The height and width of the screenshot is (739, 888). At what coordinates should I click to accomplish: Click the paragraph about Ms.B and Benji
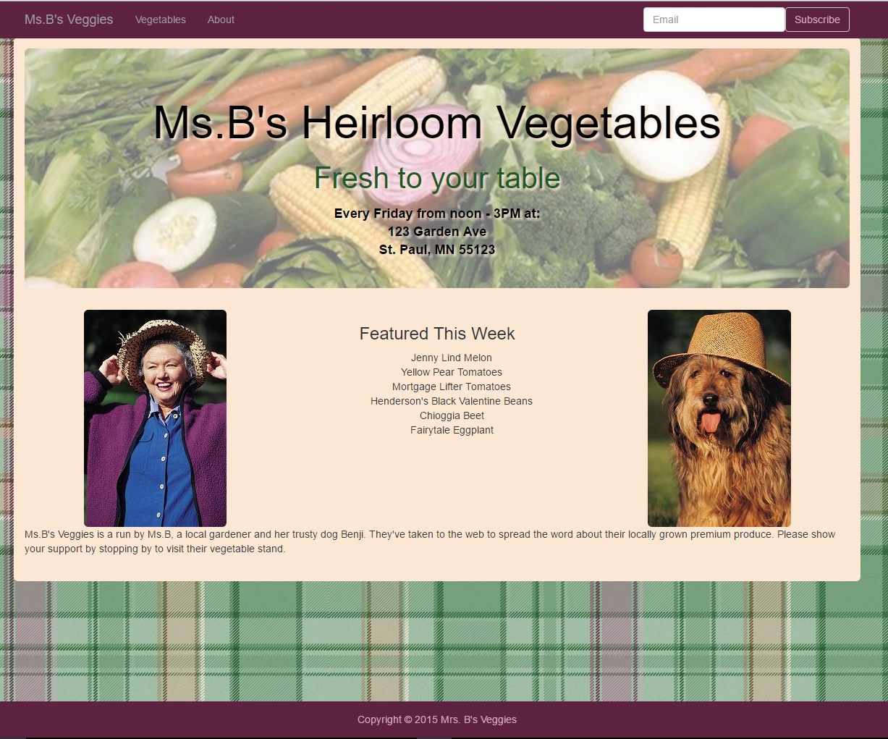(430, 541)
